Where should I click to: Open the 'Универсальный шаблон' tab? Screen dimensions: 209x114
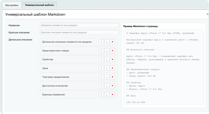click(40, 5)
